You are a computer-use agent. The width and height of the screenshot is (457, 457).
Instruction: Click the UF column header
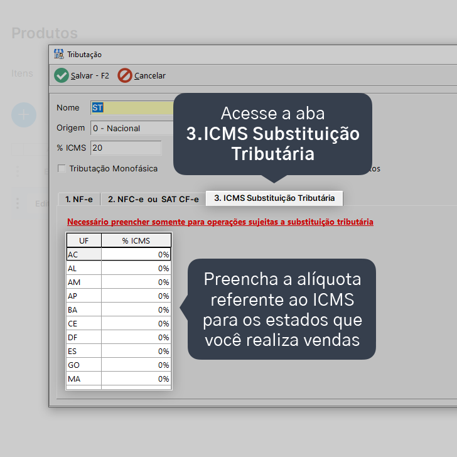pyautogui.click(x=84, y=240)
